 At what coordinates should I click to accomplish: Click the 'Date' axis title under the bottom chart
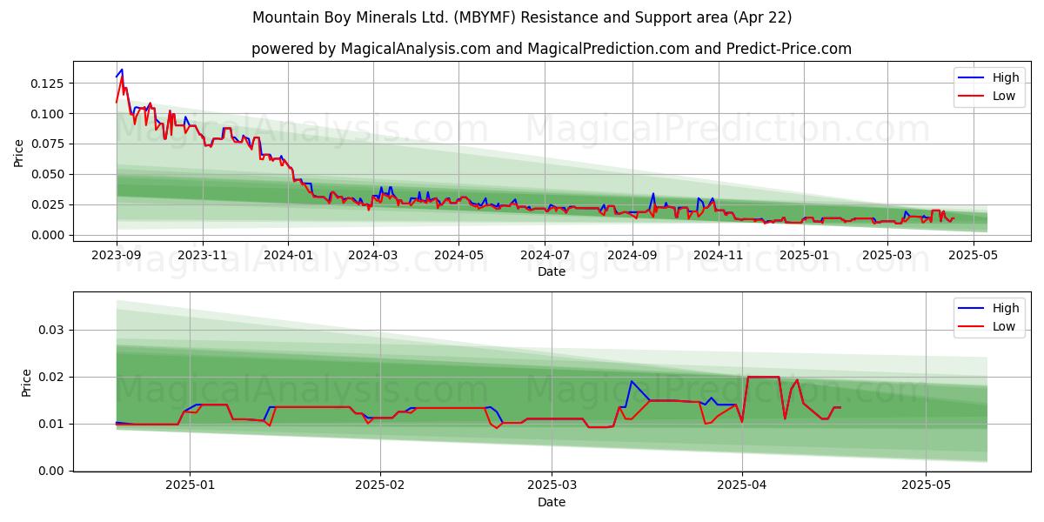click(552, 502)
